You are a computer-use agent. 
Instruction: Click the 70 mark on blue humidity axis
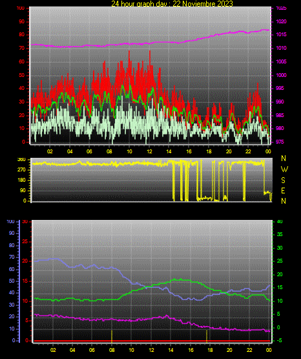point(12,257)
